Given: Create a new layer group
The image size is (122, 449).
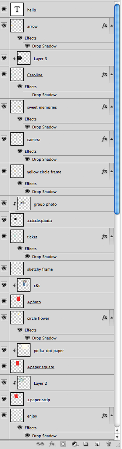Looking at the screenshot, I should [86, 444].
